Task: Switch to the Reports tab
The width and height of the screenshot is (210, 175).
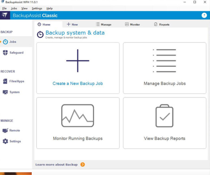Action: pos(162,25)
